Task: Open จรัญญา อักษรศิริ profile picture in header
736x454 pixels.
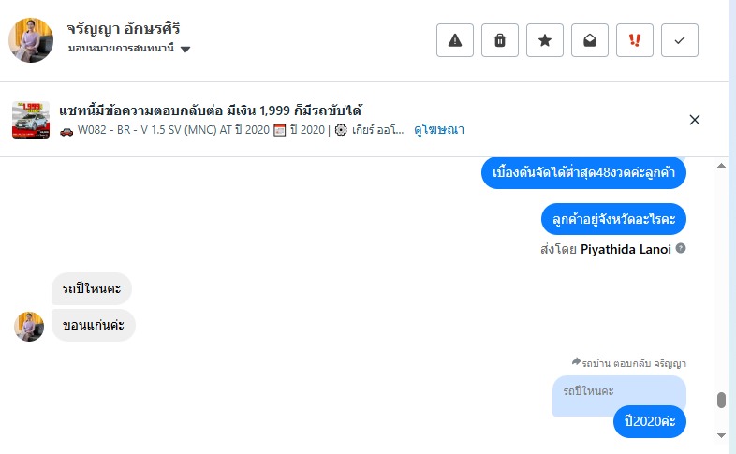Action: 31,40
